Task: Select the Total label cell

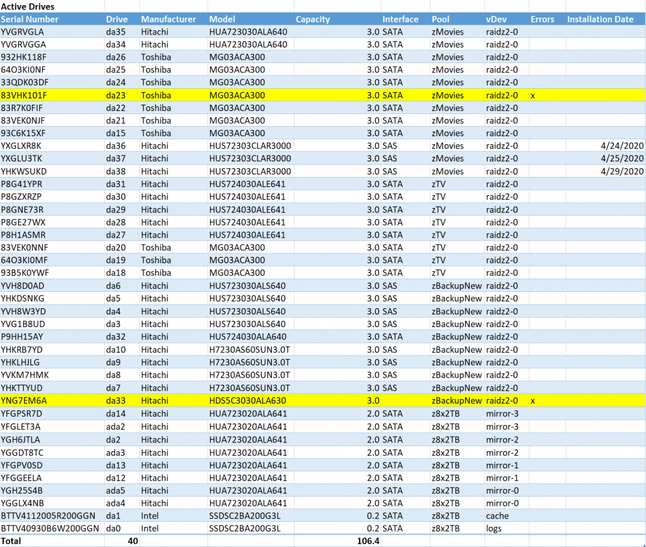Action: (x=11, y=541)
